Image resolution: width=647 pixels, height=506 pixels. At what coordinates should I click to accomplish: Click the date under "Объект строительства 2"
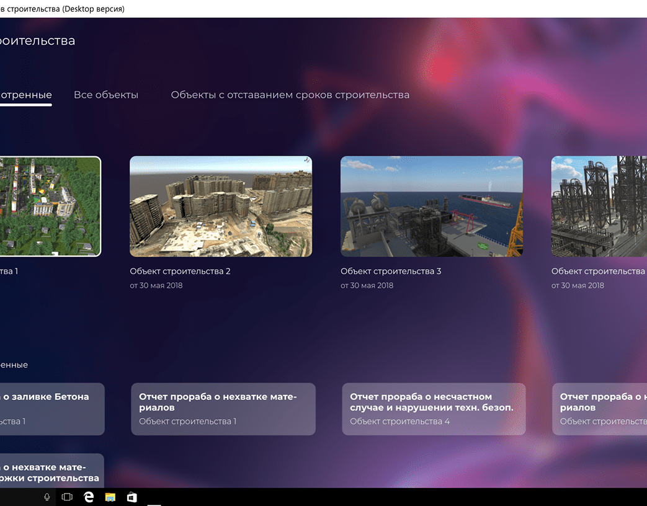pyautogui.click(x=156, y=285)
